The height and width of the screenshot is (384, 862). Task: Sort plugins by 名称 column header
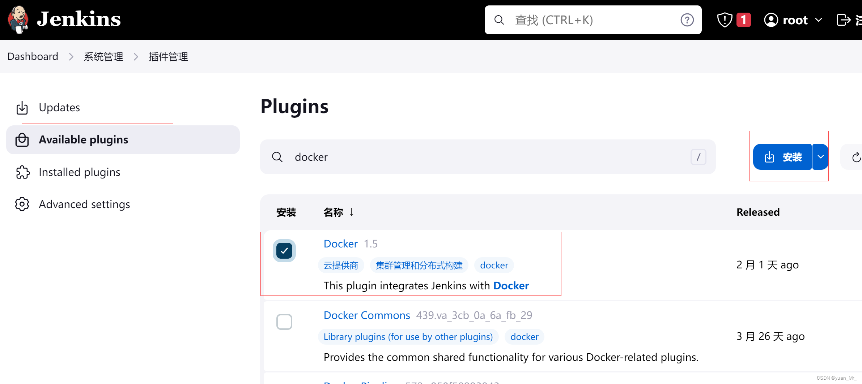(333, 212)
